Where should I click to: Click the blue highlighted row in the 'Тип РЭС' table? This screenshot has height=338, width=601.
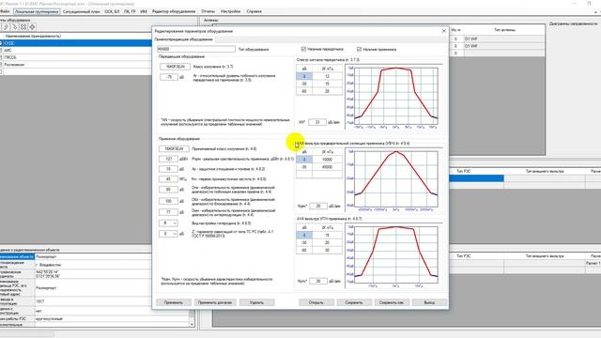click(476, 178)
